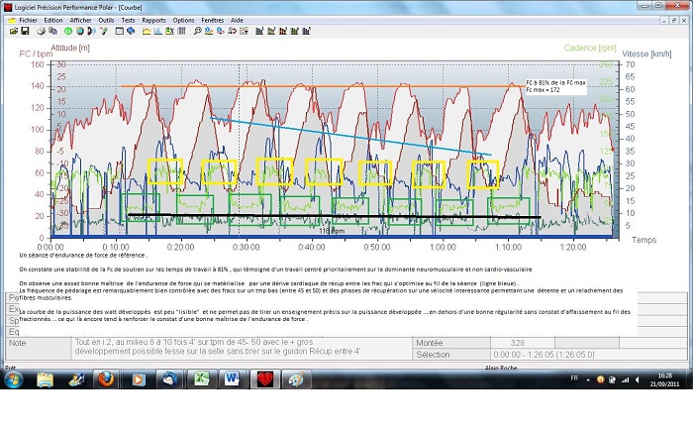Click the tools icon left of window icon

tap(104, 31)
